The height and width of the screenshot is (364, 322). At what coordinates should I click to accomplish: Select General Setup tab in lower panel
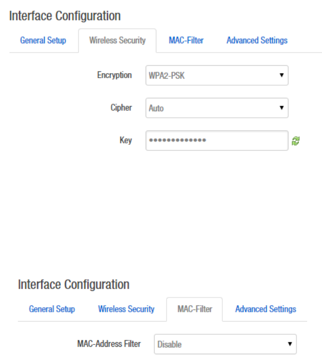coord(52,309)
